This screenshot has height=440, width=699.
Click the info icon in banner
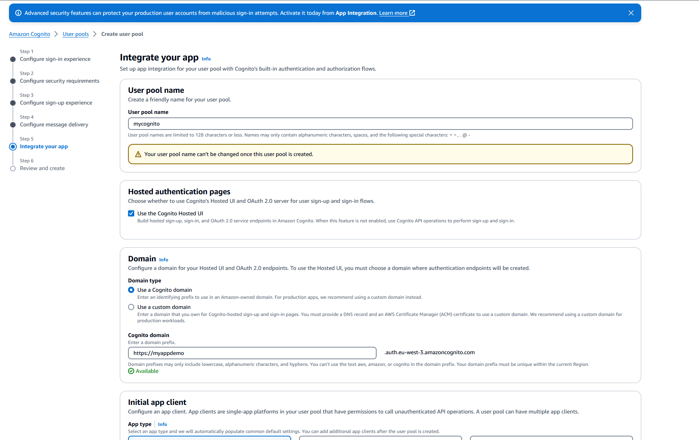(x=18, y=13)
